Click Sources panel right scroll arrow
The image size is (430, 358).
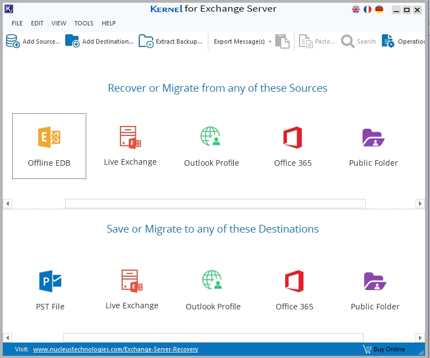click(420, 203)
